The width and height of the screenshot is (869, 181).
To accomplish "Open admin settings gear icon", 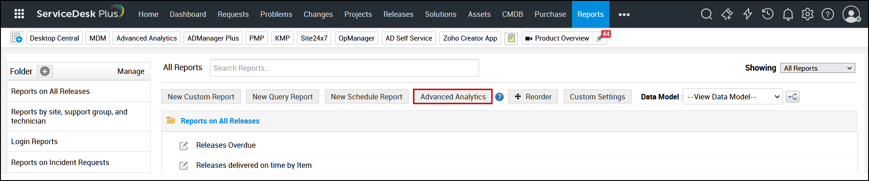I will (x=808, y=14).
